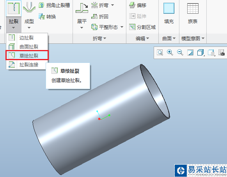The image size is (227, 177).
Task: Click the Repaint icon
Action: [190, 52]
